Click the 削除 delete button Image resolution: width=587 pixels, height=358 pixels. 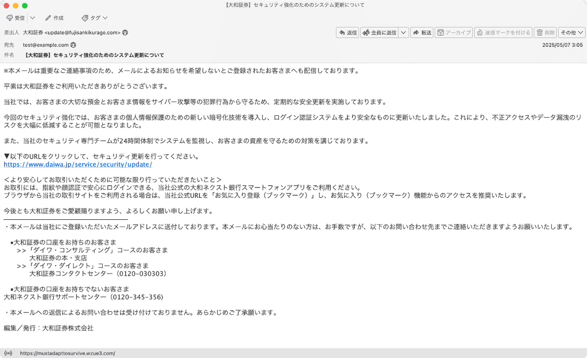pyautogui.click(x=545, y=33)
